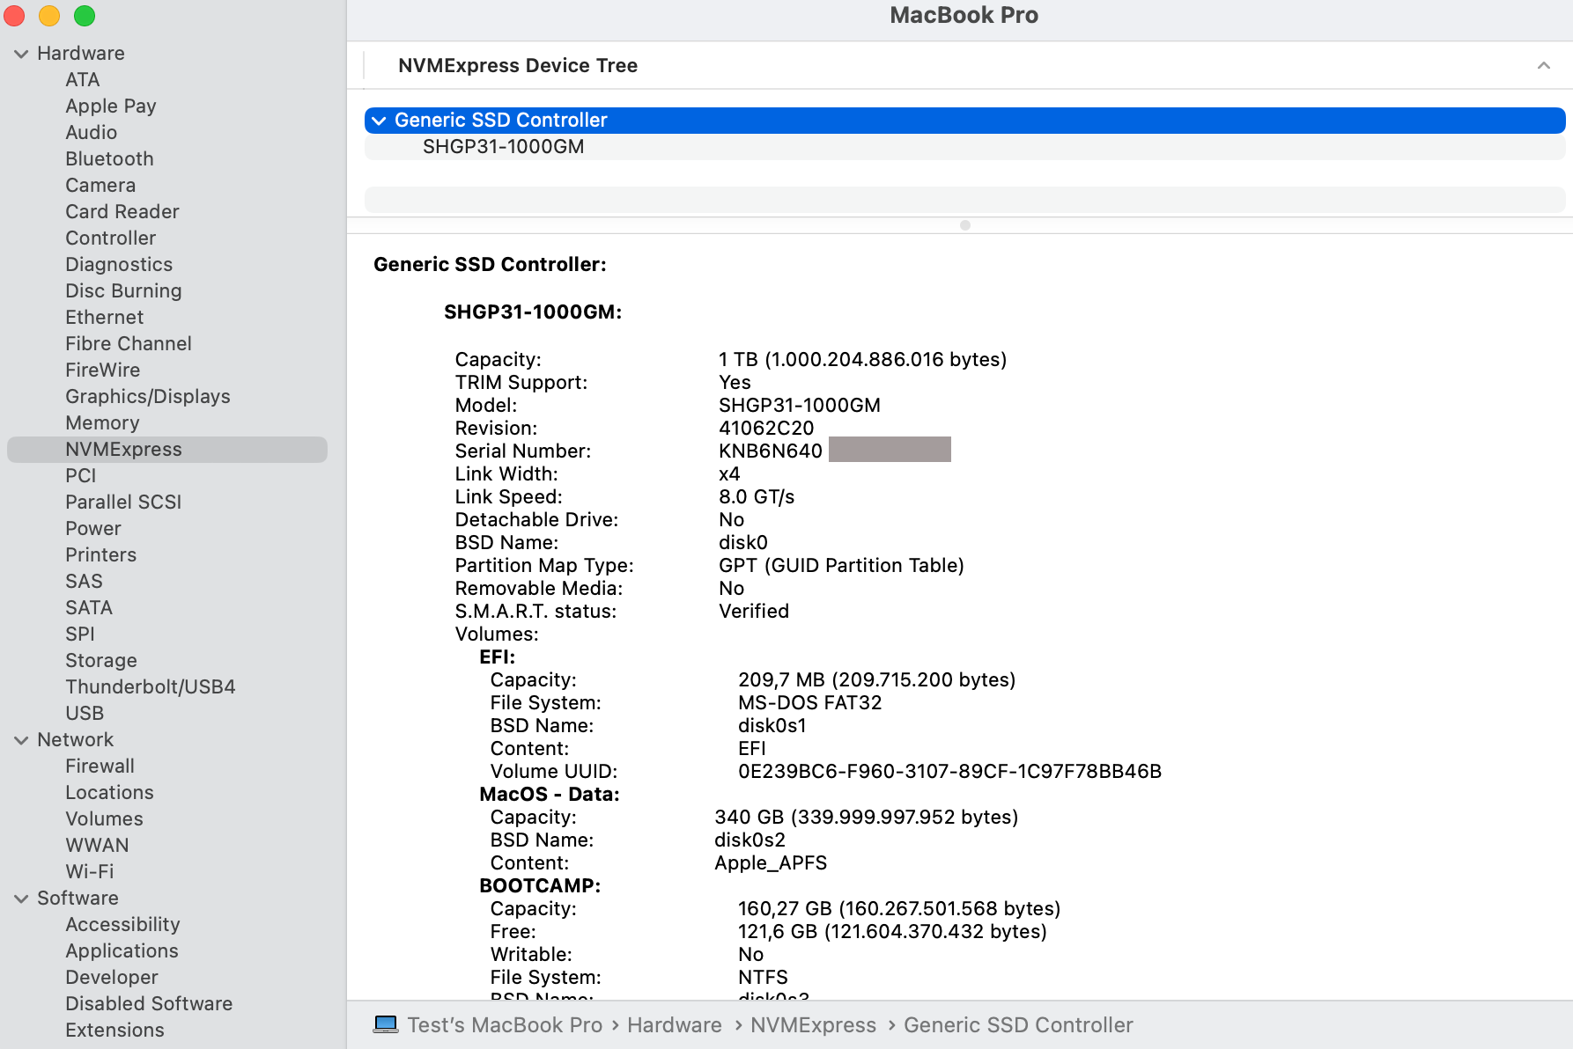Select the Network category label
Image resolution: width=1573 pixels, height=1049 pixels.
(x=75, y=740)
